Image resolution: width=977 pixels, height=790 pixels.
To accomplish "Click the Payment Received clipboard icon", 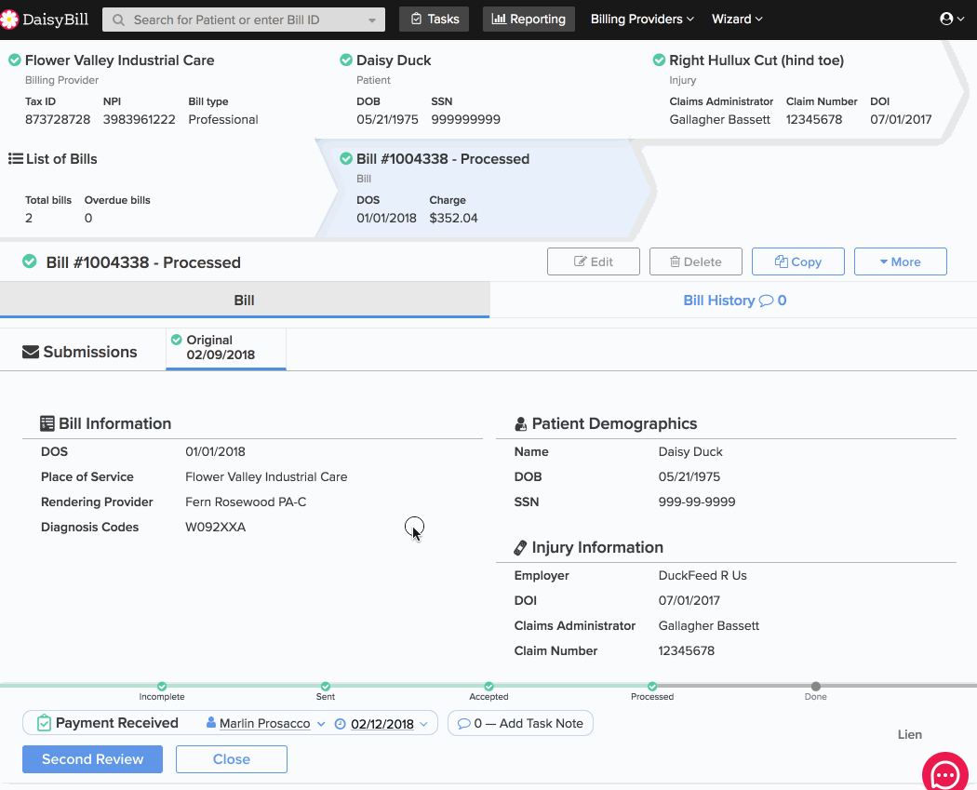I will point(44,723).
